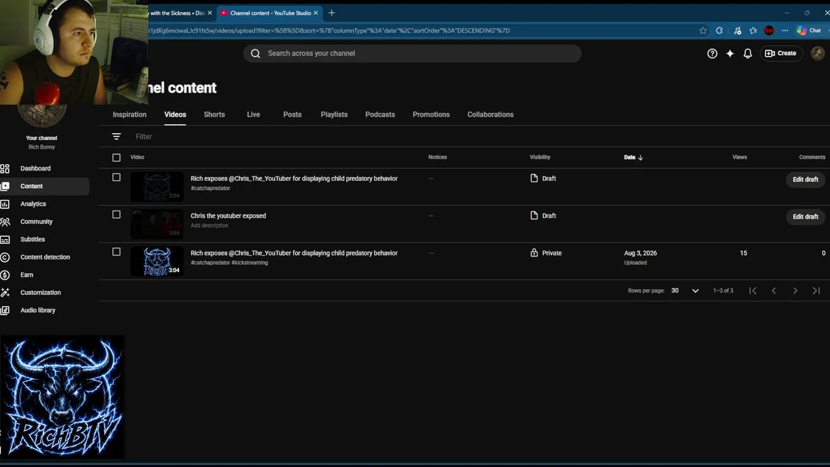Image resolution: width=830 pixels, height=467 pixels.
Task: Open the Collaborations tab
Action: pos(490,114)
